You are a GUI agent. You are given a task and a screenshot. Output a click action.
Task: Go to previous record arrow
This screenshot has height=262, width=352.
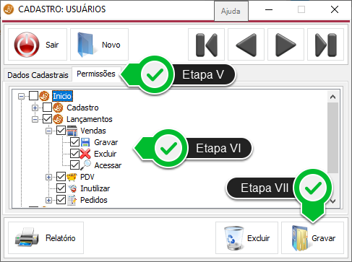tap(246, 45)
